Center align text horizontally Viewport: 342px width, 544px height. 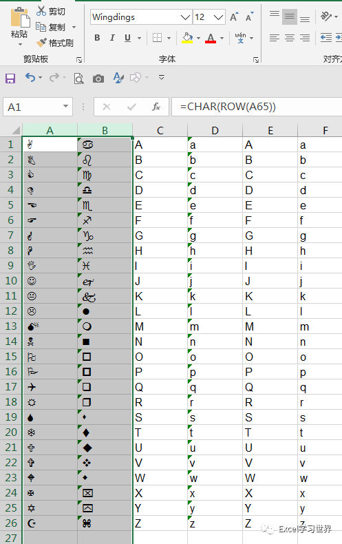[x=290, y=37]
